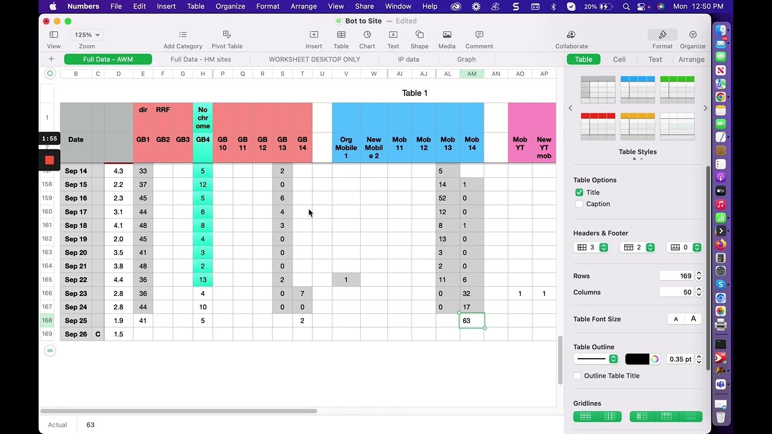
Task: Click the outline thickness stepper
Action: coord(698,359)
